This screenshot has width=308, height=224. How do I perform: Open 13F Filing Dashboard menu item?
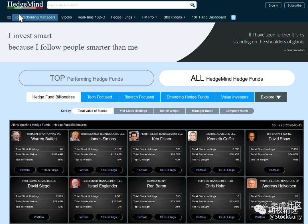[209, 17]
